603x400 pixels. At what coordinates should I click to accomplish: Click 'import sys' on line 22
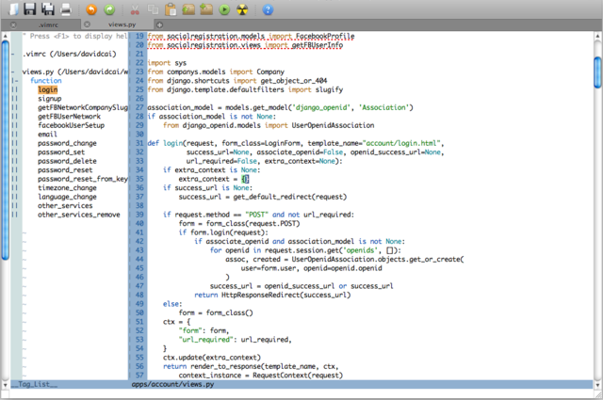click(167, 63)
